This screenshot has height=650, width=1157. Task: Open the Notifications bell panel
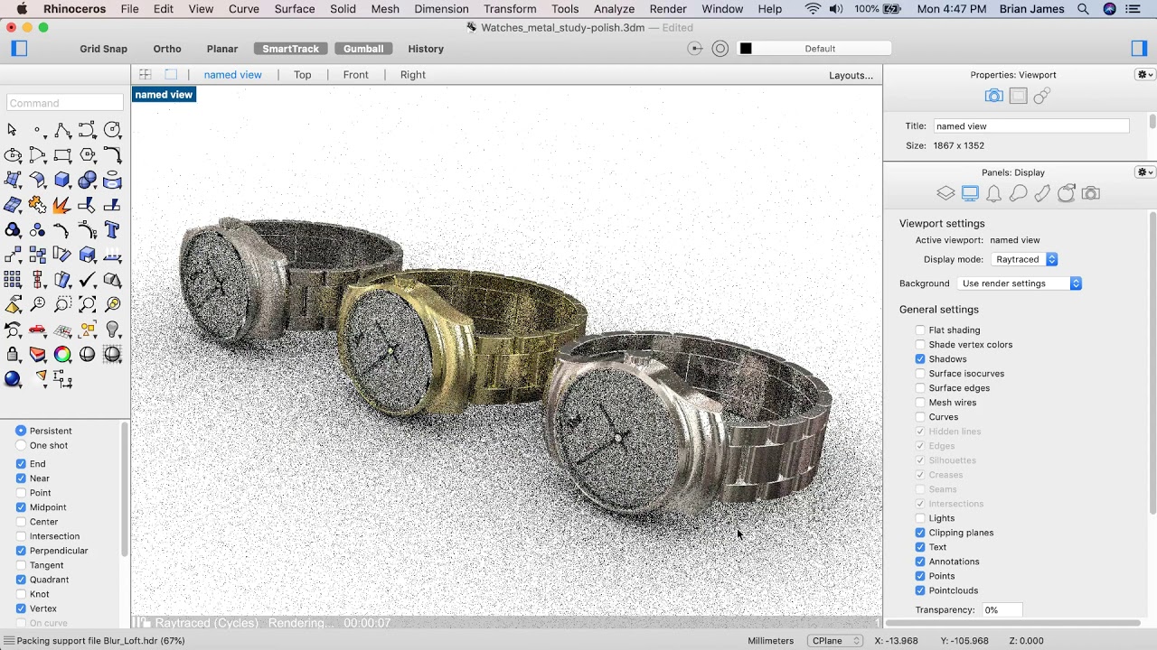coord(993,193)
